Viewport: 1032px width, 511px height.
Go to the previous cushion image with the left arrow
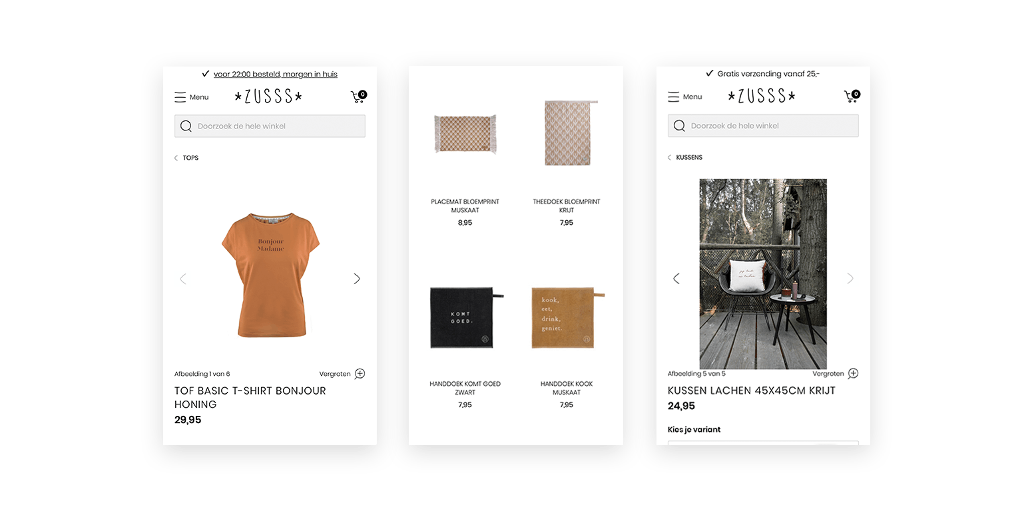tap(676, 278)
